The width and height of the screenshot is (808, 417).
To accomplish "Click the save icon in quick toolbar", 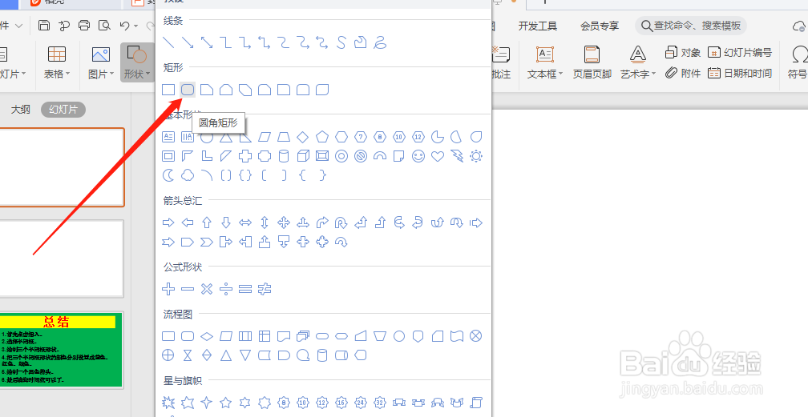I will point(44,26).
